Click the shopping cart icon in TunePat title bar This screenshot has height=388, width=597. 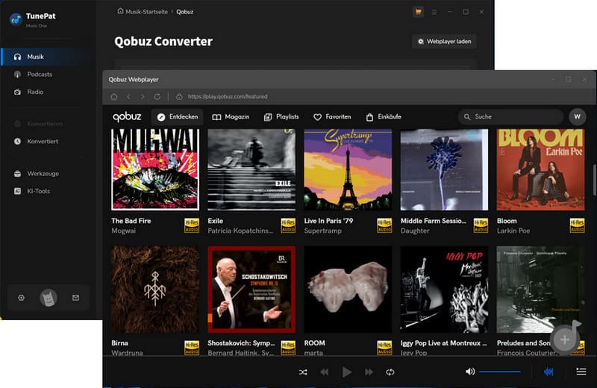tap(418, 12)
